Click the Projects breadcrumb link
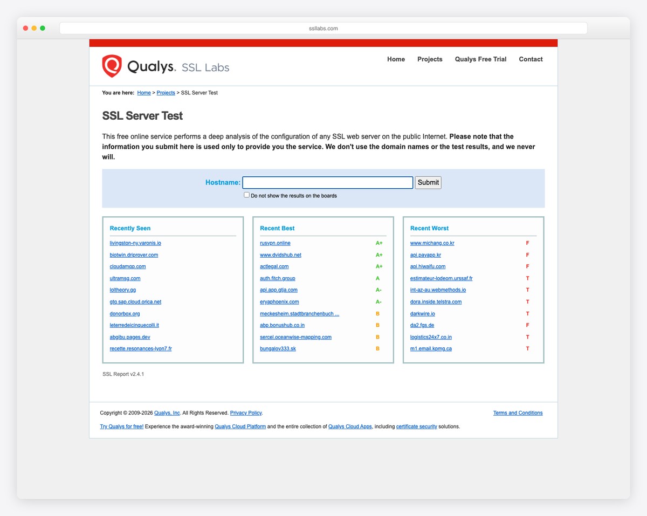The image size is (647, 516). coord(166,93)
